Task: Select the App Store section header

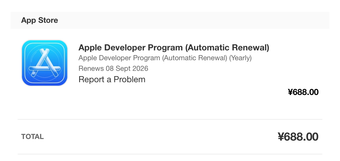Action: click(x=39, y=20)
